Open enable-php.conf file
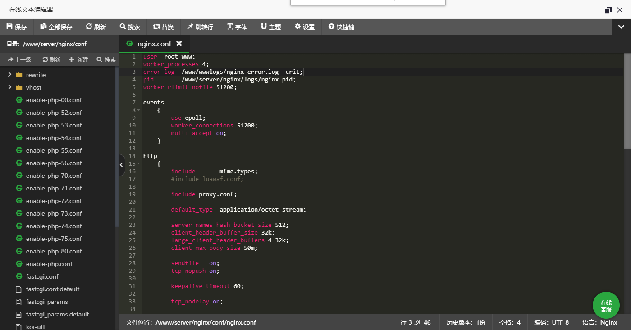 49,264
